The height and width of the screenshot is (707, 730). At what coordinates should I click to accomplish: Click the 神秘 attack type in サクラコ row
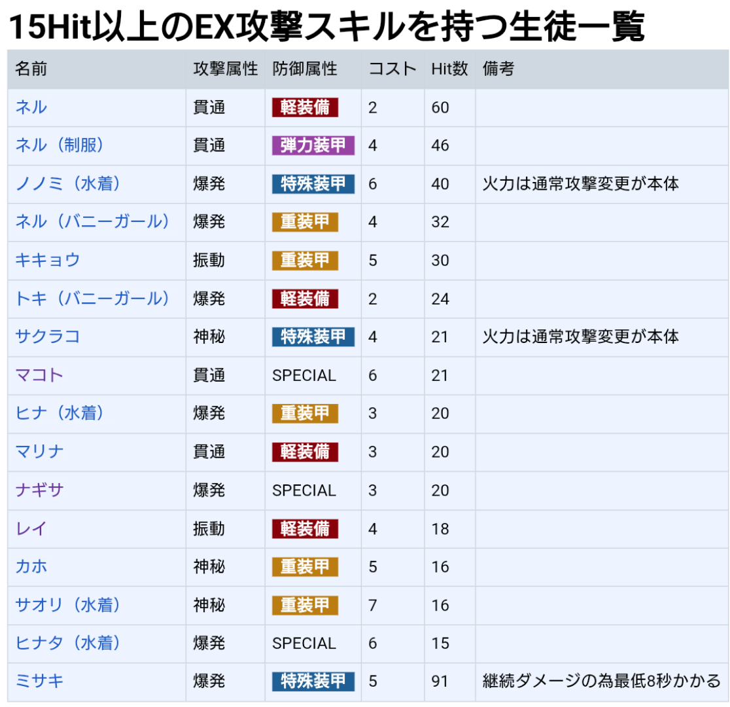pyautogui.click(x=209, y=336)
